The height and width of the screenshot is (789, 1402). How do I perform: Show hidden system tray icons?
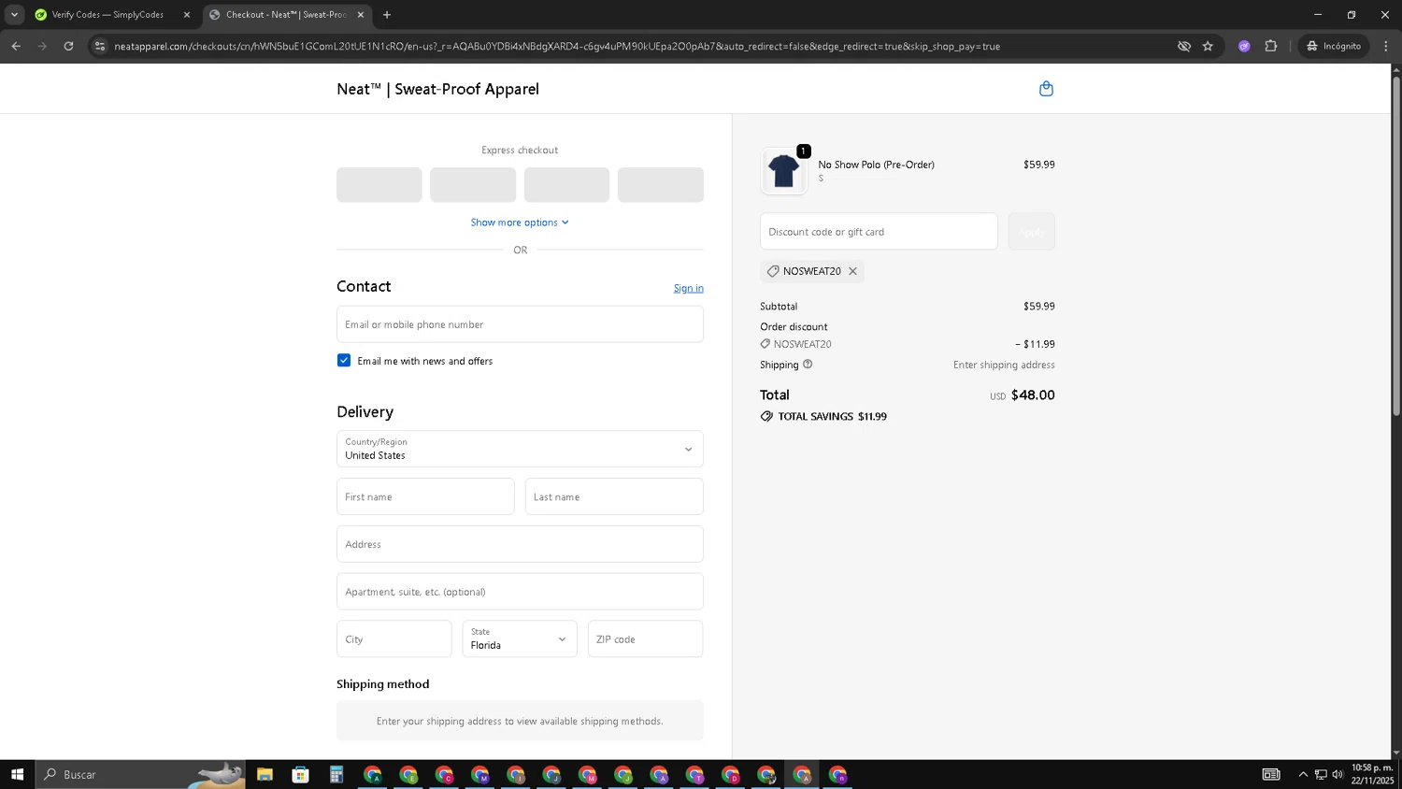coord(1303,774)
